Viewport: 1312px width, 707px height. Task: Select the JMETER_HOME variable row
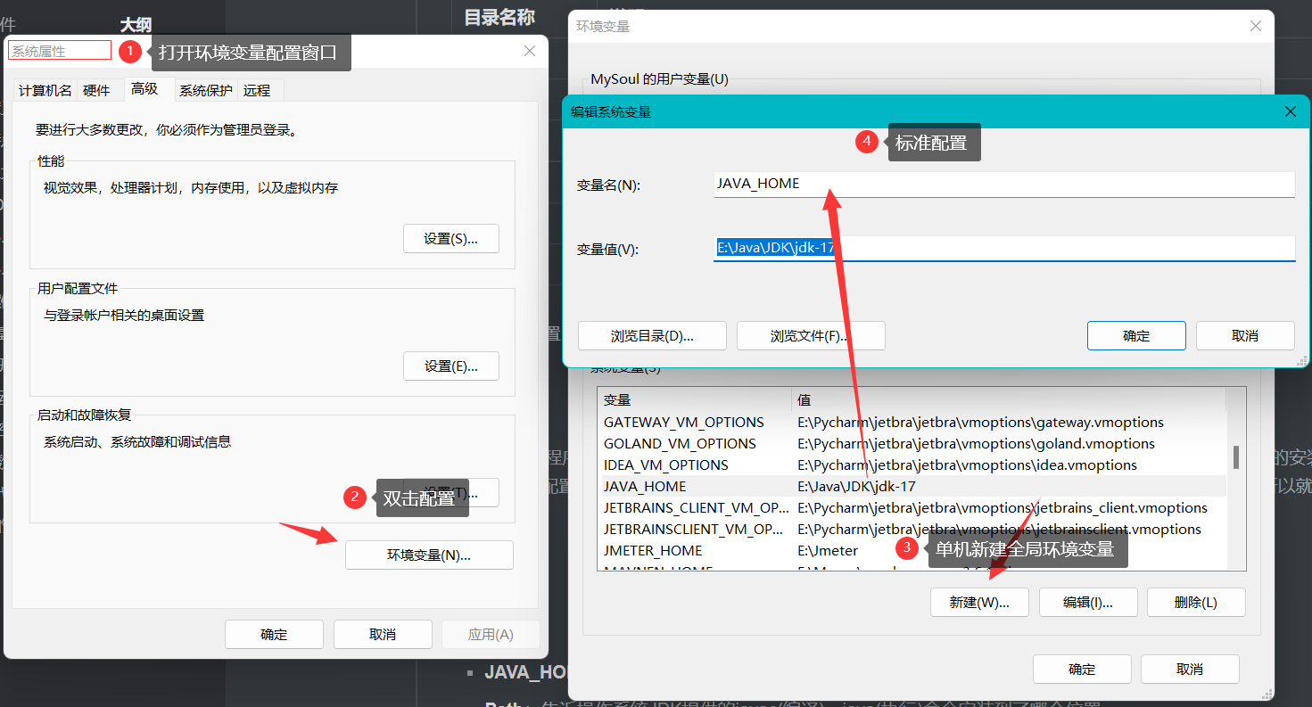click(x=912, y=550)
